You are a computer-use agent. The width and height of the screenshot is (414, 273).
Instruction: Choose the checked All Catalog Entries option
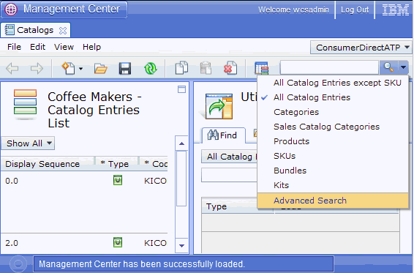pyautogui.click(x=333, y=97)
